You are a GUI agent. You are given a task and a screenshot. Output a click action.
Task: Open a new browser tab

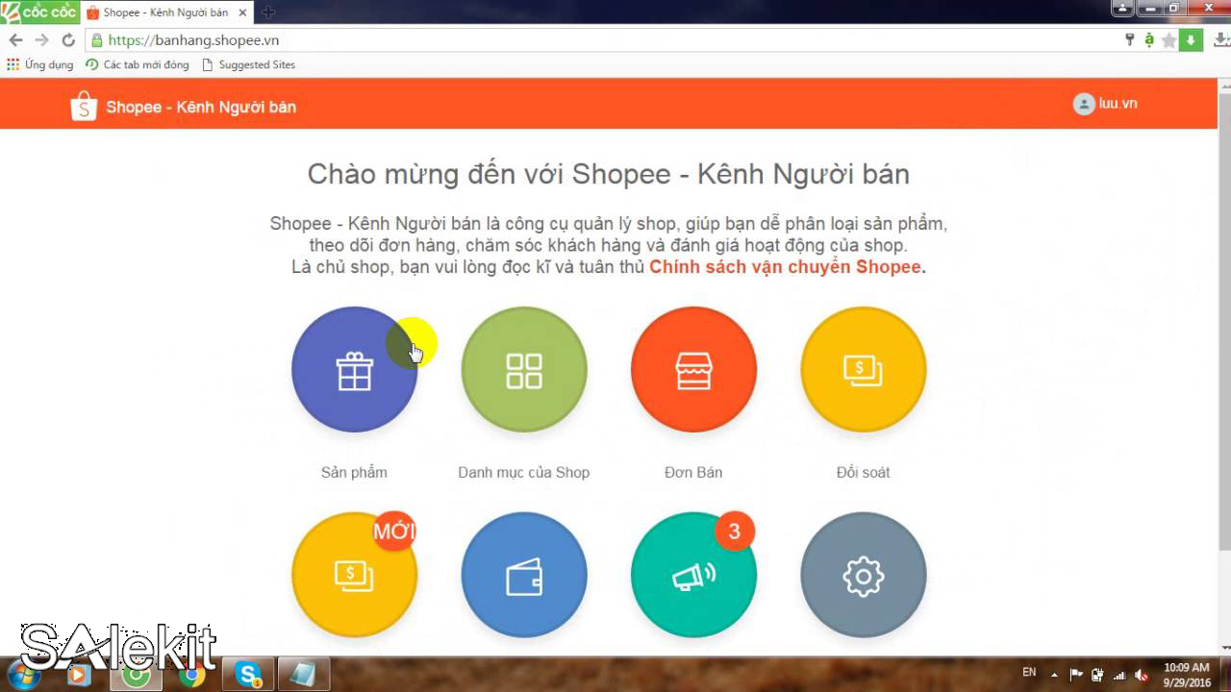(267, 12)
